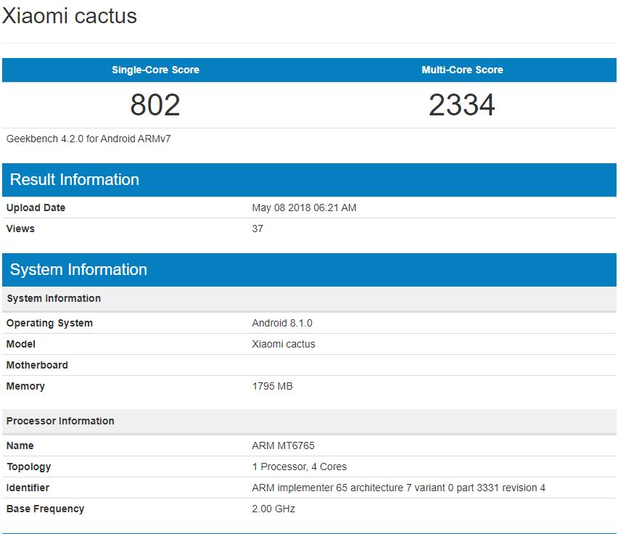
Task: Click the Xiaomi cactus model value
Action: 284,344
